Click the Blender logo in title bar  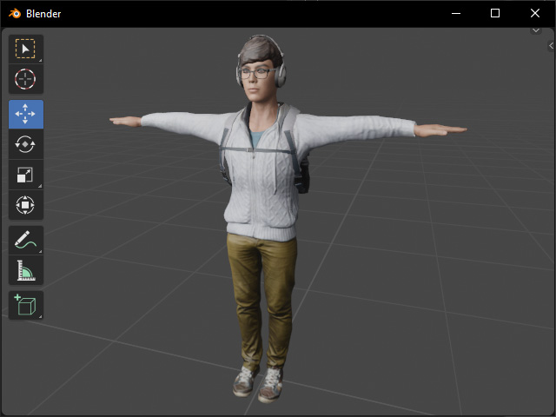tap(15, 14)
